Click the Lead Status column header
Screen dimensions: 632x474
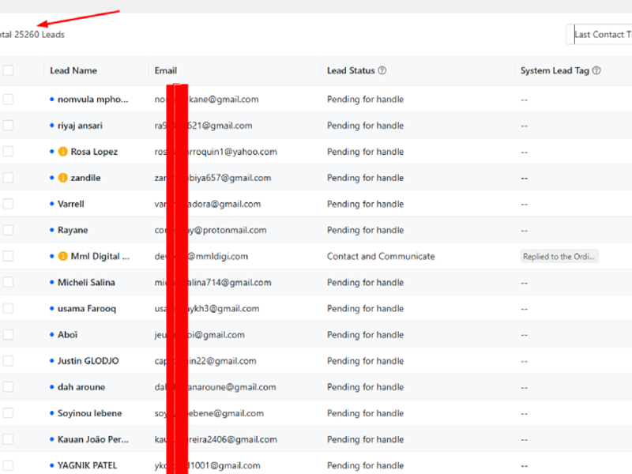pyautogui.click(x=351, y=70)
